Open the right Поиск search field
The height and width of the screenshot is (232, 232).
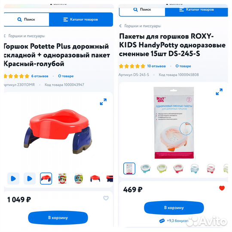tap(142, 10)
